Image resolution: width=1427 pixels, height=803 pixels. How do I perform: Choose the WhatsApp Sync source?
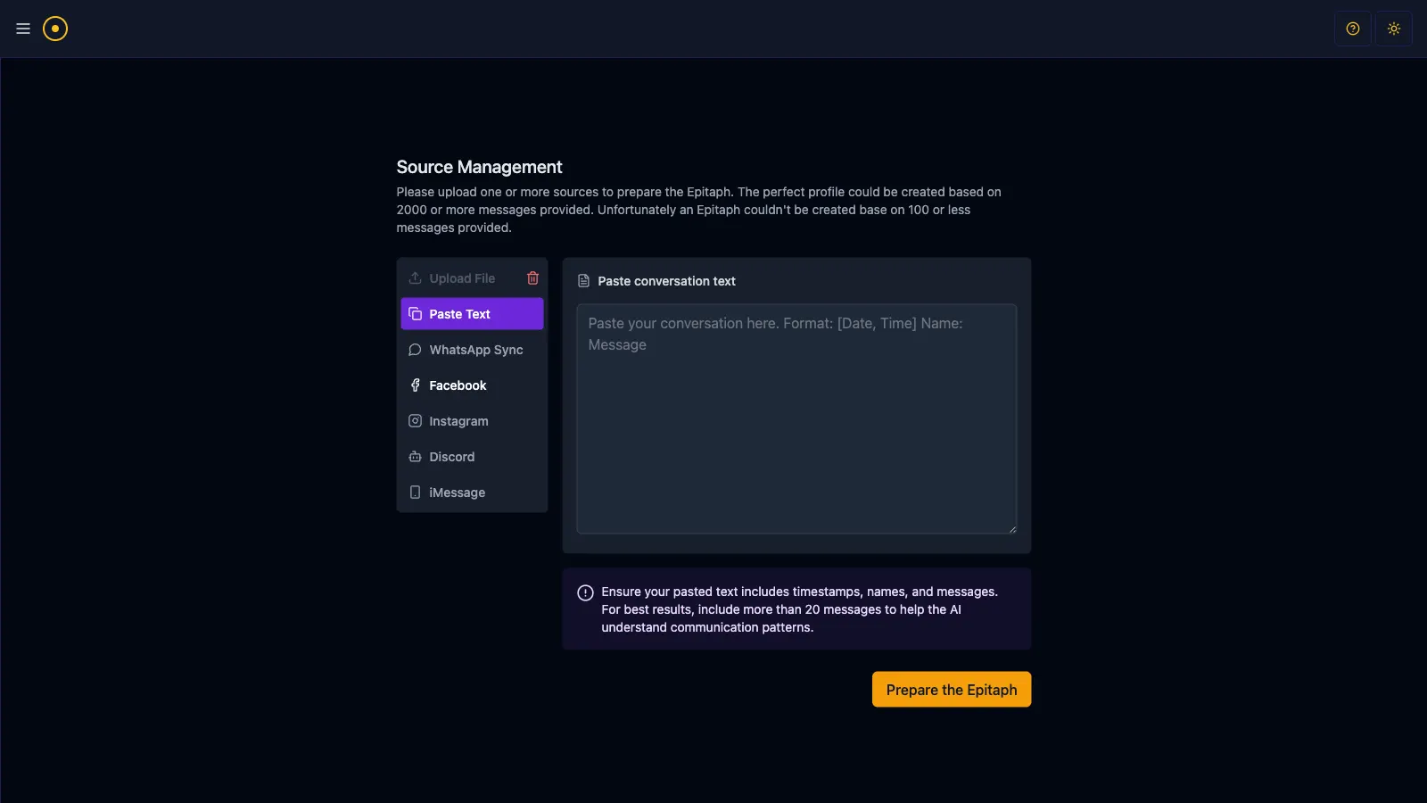point(472,350)
